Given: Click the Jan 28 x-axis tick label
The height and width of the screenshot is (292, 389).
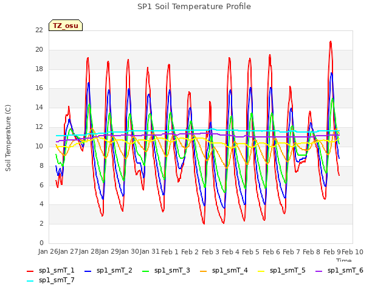Looking at the screenshot, I should point(89,252).
